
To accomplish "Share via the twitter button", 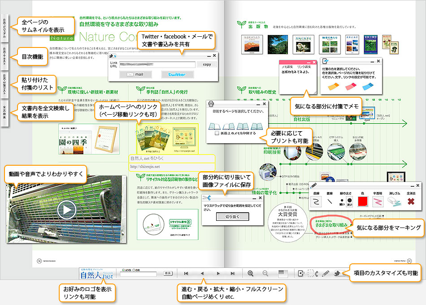I will click(x=177, y=74).
